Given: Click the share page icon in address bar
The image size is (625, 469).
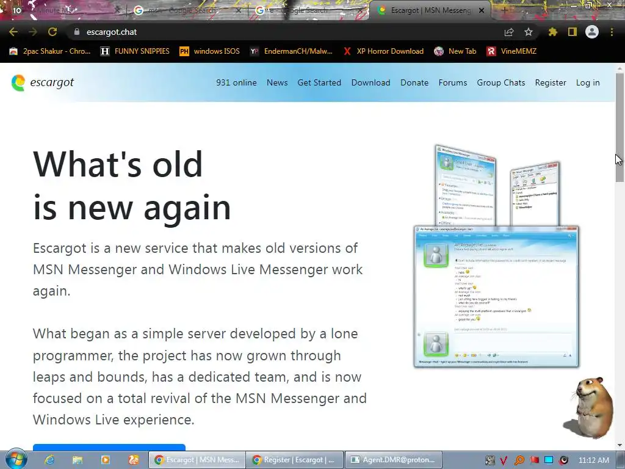Looking at the screenshot, I should 509,32.
